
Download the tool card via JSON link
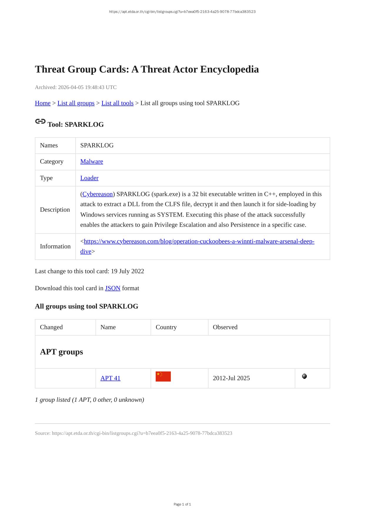pyautogui.click(x=113, y=288)
